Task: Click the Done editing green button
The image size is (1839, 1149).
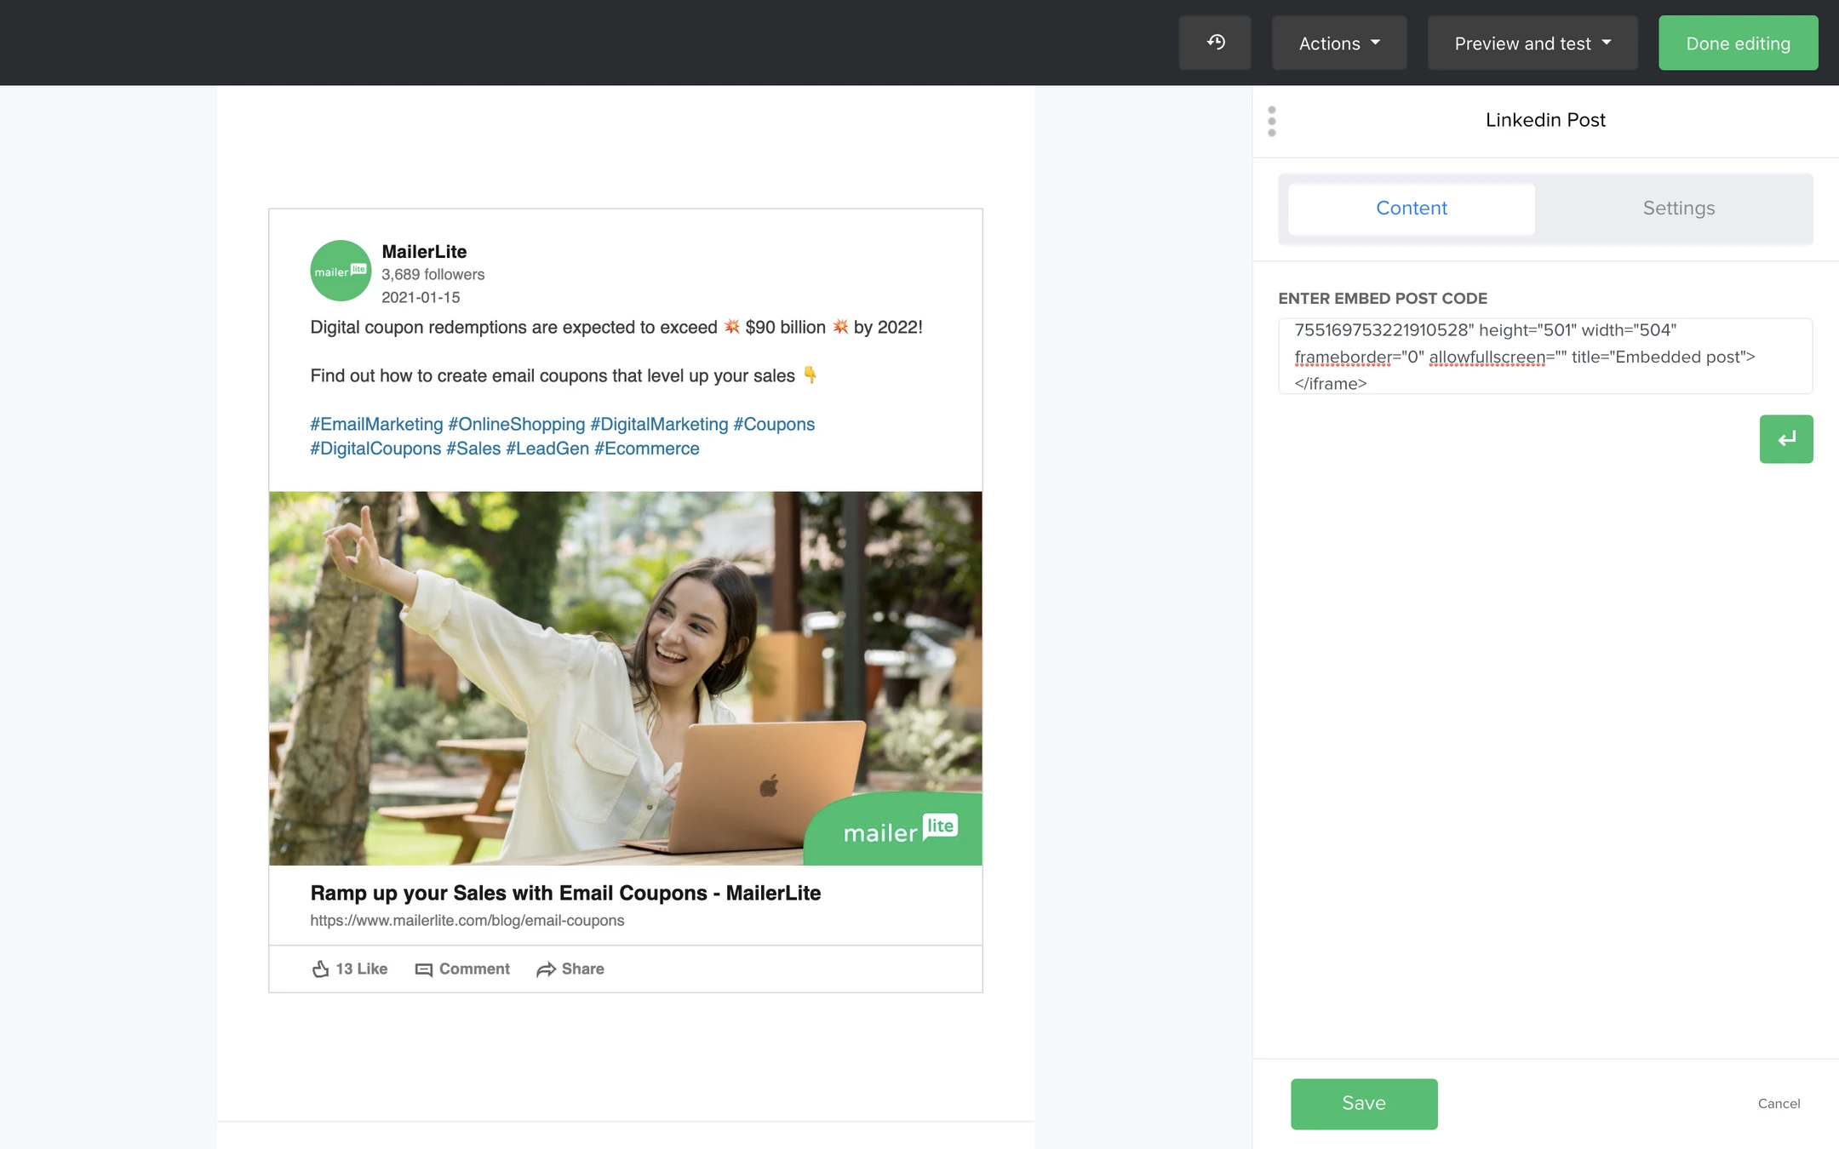Action: click(1737, 43)
